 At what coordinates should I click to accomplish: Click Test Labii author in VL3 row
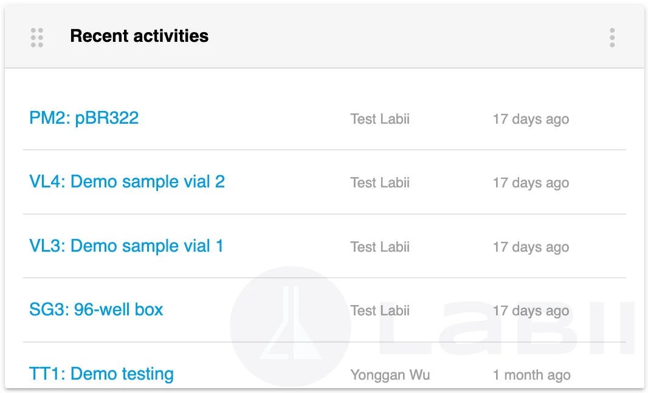[x=380, y=247]
